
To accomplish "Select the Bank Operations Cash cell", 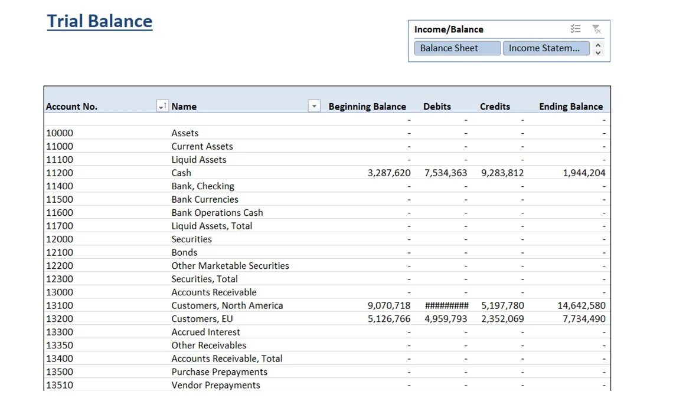I will pos(217,213).
